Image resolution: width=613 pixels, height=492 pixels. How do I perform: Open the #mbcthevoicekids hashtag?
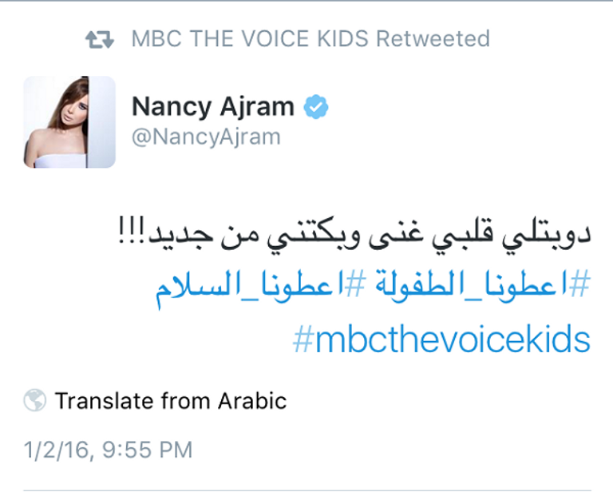[441, 339]
